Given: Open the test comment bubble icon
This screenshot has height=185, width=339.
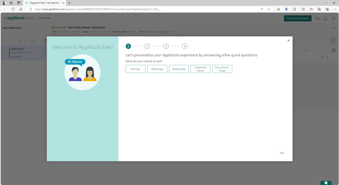Looking at the screenshot, I should point(322,57).
